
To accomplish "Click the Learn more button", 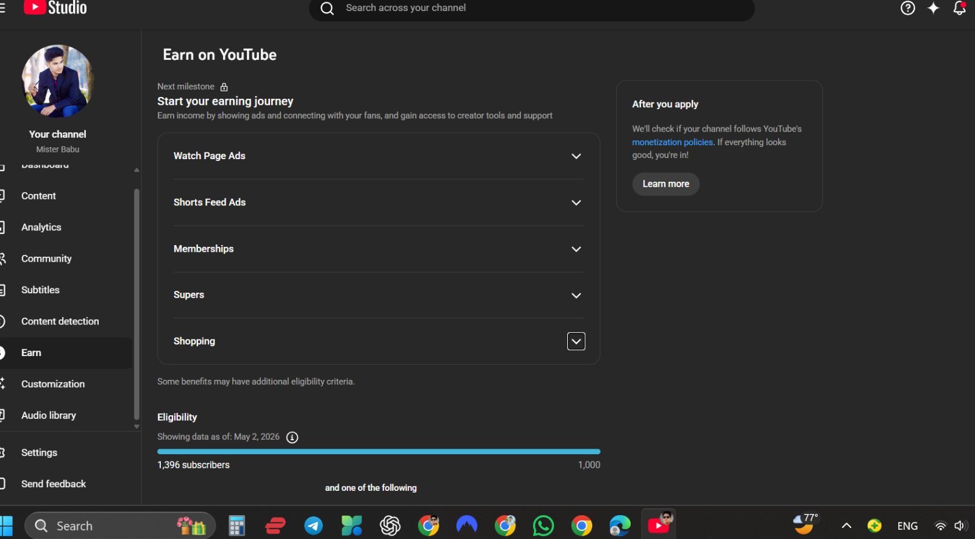I will click(665, 184).
